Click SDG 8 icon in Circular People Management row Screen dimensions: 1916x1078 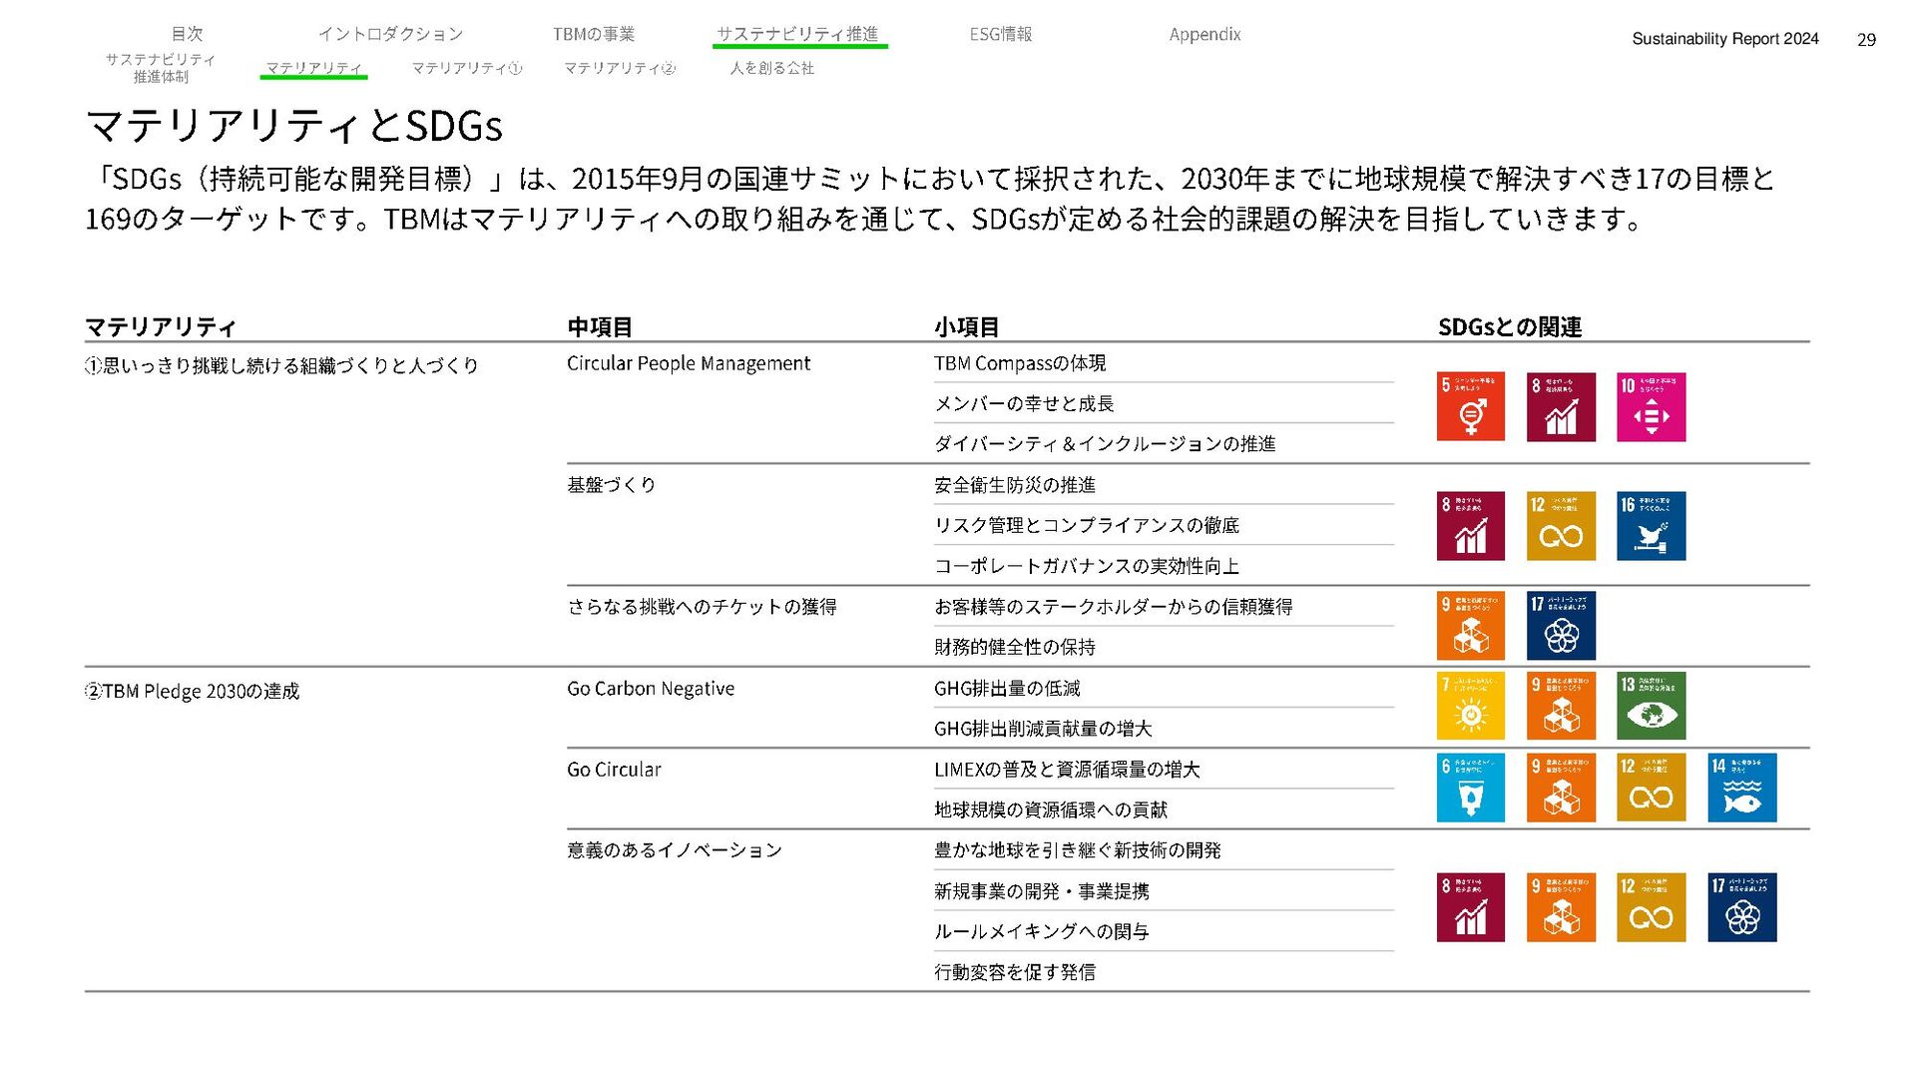tap(1561, 407)
